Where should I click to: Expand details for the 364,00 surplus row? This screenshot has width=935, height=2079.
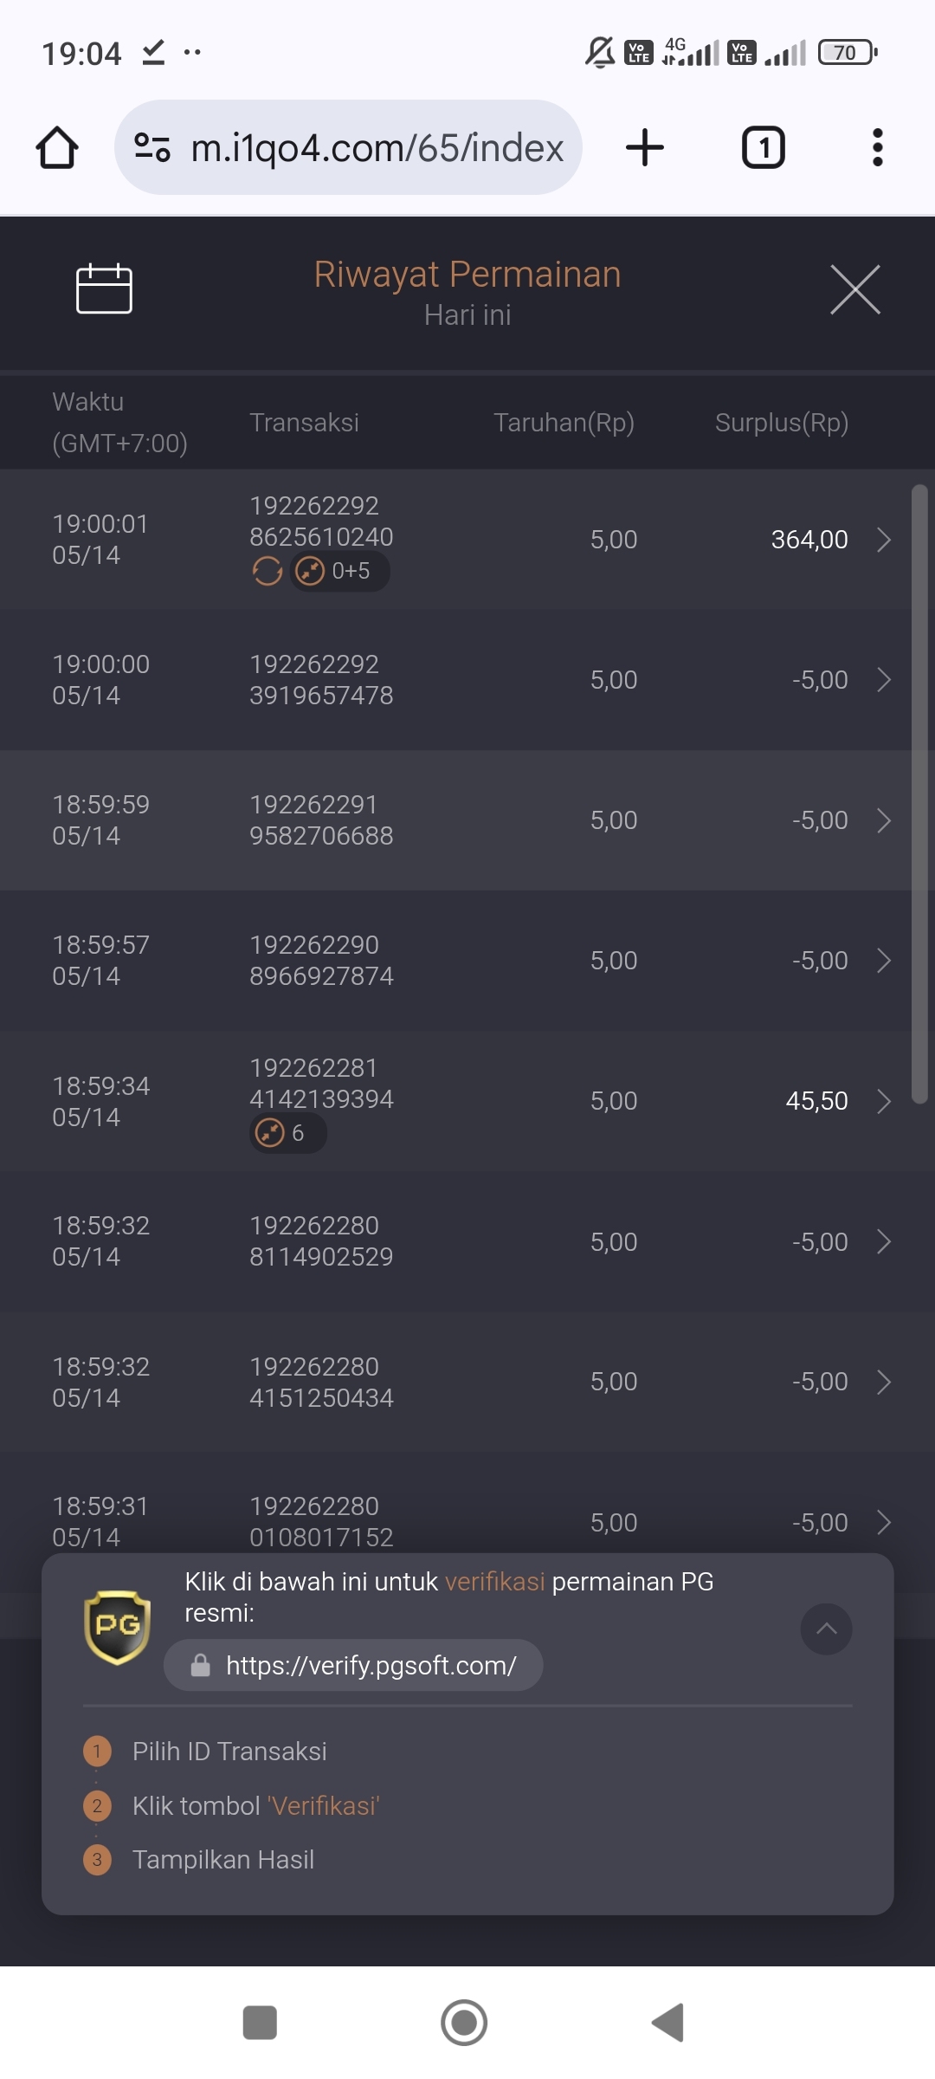click(x=884, y=540)
